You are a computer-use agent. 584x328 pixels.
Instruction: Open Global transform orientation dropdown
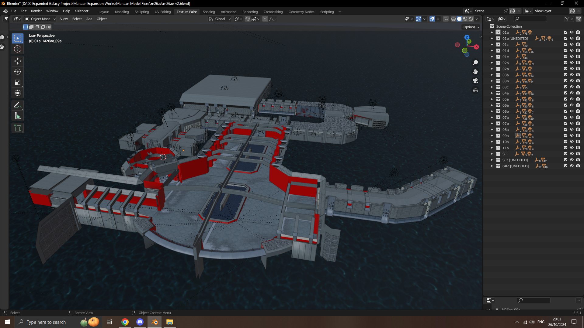[x=220, y=19]
